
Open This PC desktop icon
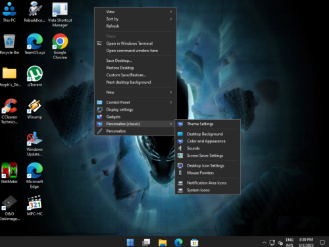click(9, 13)
